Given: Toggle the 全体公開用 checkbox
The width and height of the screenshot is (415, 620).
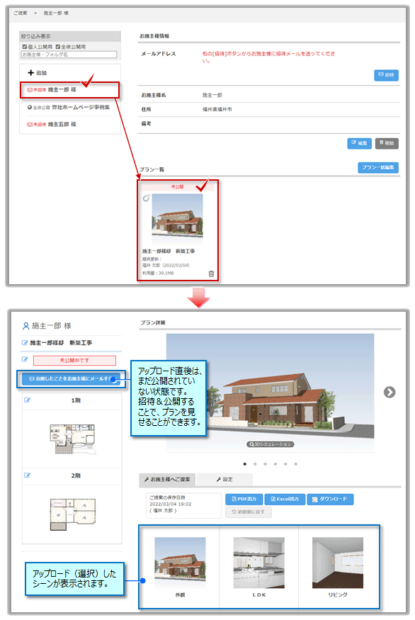Looking at the screenshot, I should pyautogui.click(x=57, y=47).
